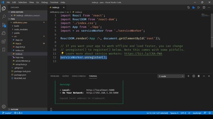Open README.md in the file tree

tap(20, 78)
